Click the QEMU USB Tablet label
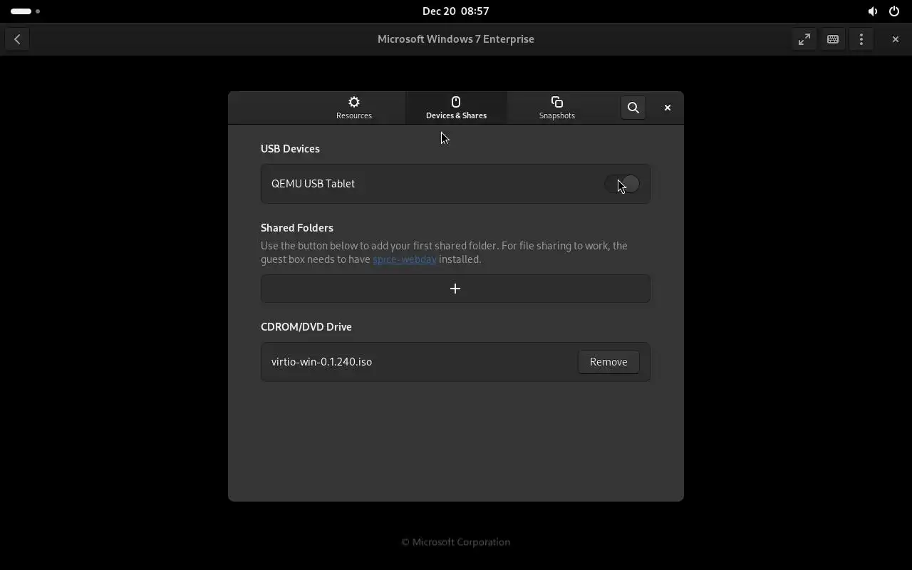 pos(313,184)
